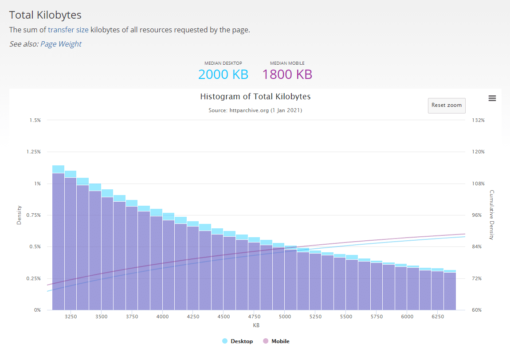Follow the 'Page Weight' link
This screenshot has height=352, width=510.
61,44
